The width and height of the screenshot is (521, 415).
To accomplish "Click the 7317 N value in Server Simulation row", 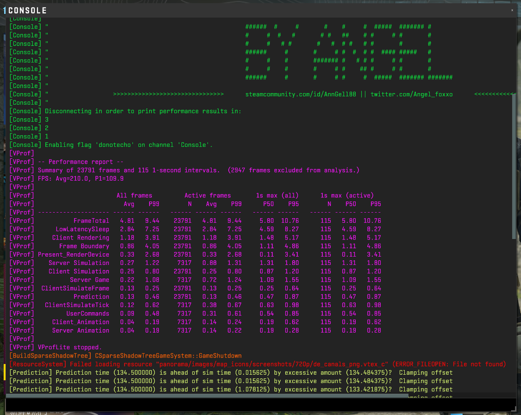I will tap(184, 263).
